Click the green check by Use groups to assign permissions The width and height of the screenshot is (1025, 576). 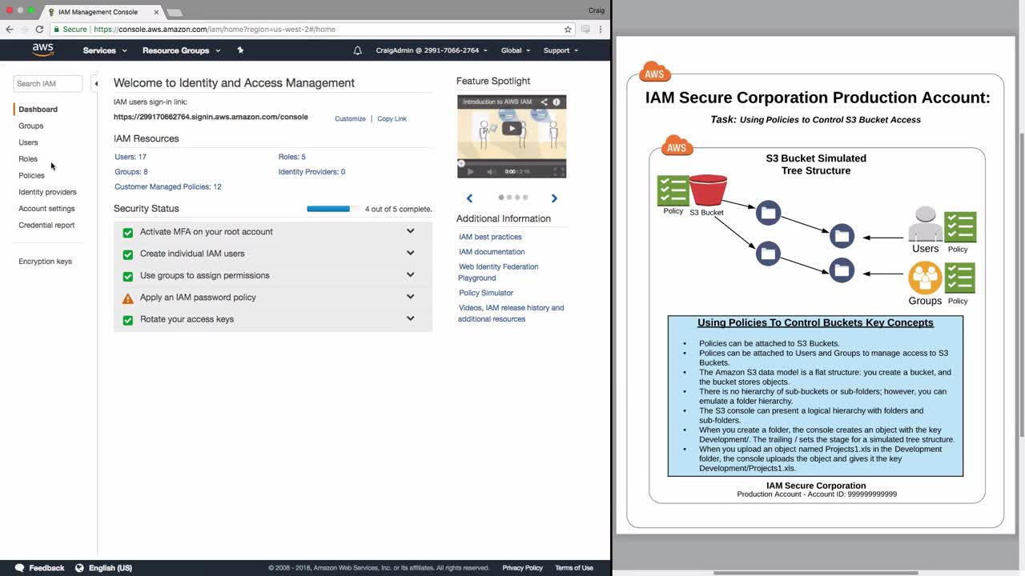click(127, 276)
